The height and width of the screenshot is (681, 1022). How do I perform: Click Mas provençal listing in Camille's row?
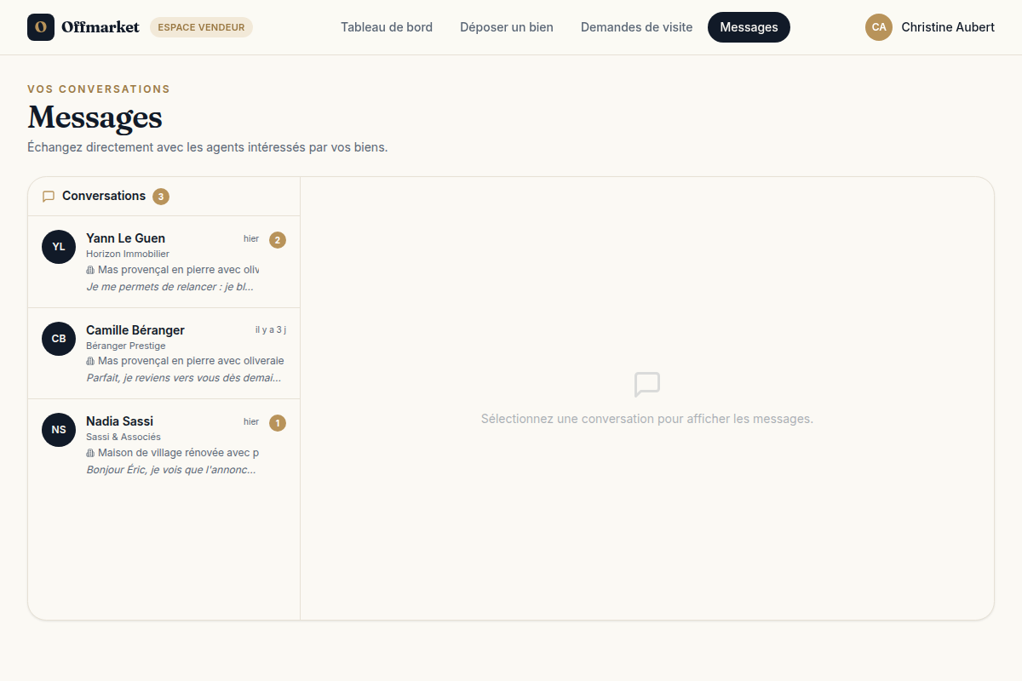click(x=191, y=361)
